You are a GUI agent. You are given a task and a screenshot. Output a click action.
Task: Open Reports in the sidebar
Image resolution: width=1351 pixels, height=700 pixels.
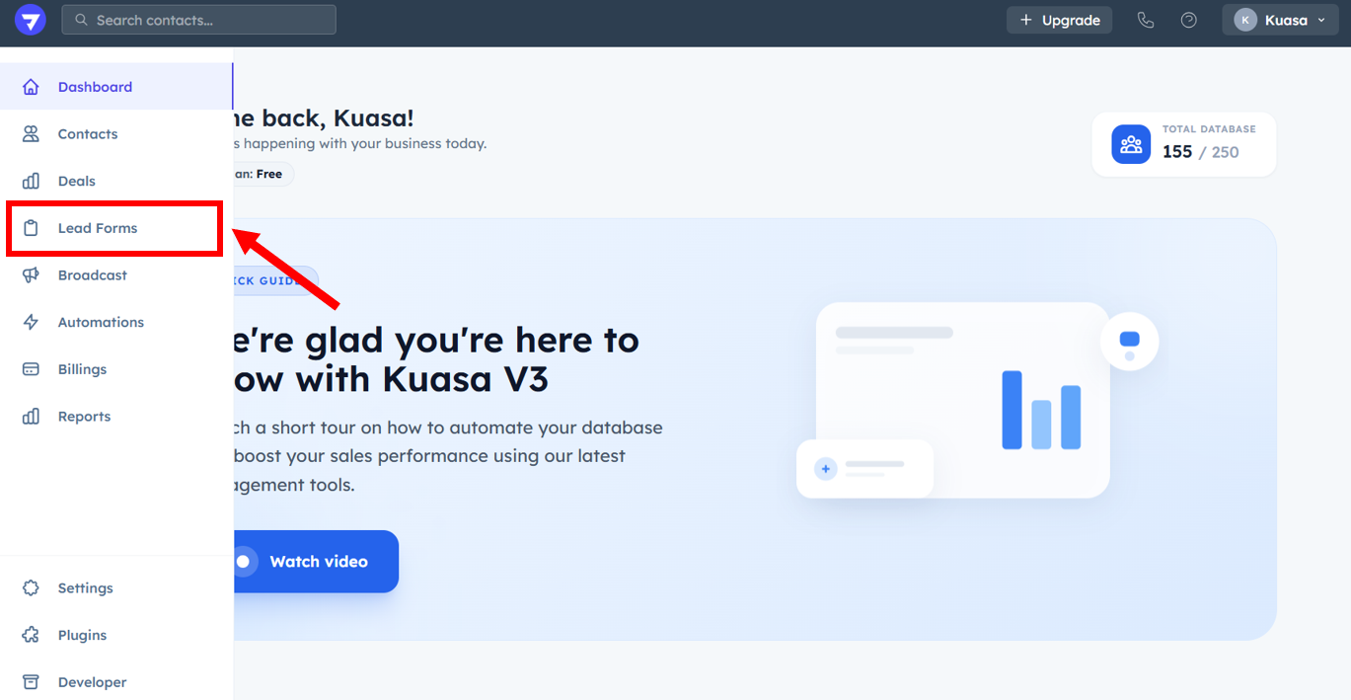coord(84,417)
